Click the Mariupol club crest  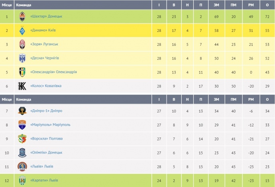[22, 125]
